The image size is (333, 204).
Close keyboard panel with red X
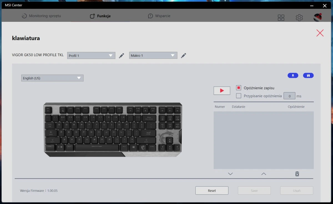coord(320,33)
